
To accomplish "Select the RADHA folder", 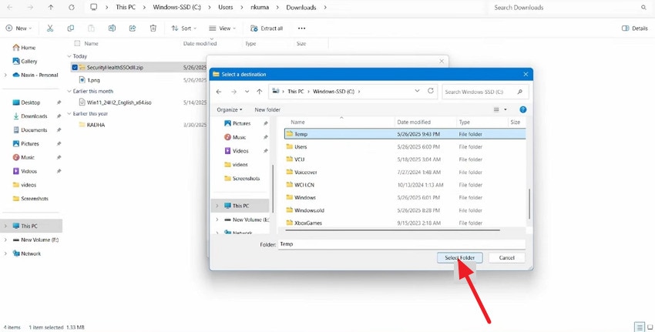I will pyautogui.click(x=96, y=125).
